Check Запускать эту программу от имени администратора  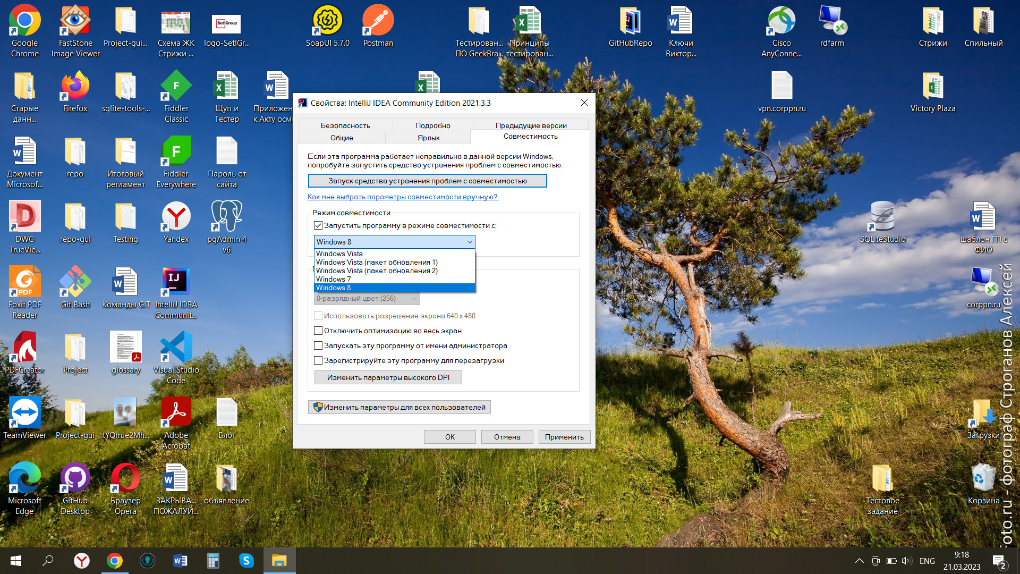coord(318,345)
